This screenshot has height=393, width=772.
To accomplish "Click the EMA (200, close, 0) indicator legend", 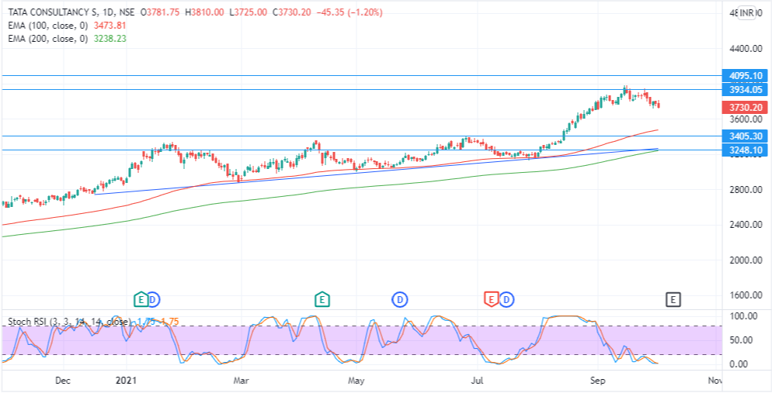I will click(x=47, y=38).
